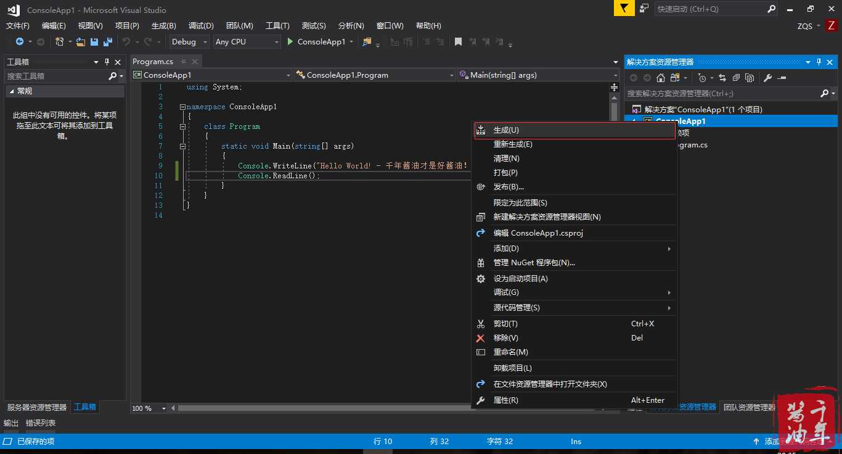
Task: Click the Properties wrench in Solution Explorer toolbar
Action: [767, 78]
